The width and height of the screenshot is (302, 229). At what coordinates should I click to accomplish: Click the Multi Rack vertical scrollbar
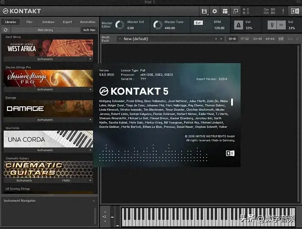299,124
